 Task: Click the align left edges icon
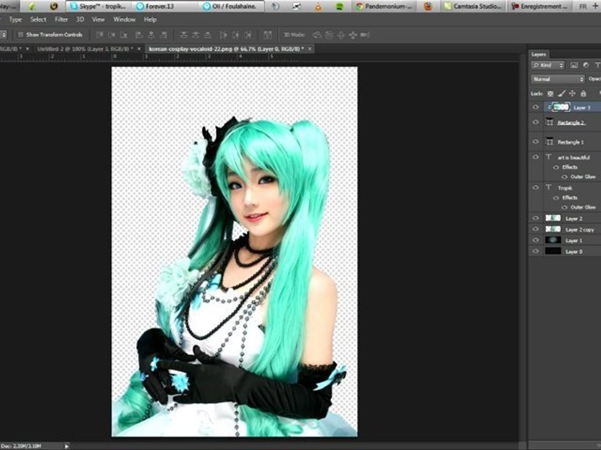(x=139, y=35)
